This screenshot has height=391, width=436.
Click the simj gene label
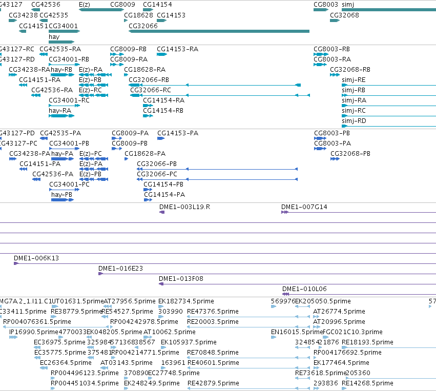point(348,5)
